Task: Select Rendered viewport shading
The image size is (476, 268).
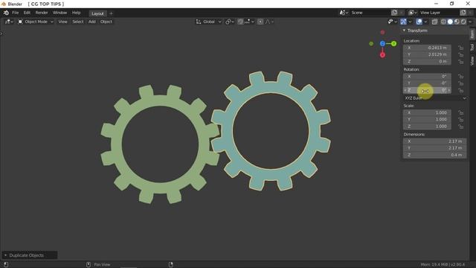Action: pos(463,22)
